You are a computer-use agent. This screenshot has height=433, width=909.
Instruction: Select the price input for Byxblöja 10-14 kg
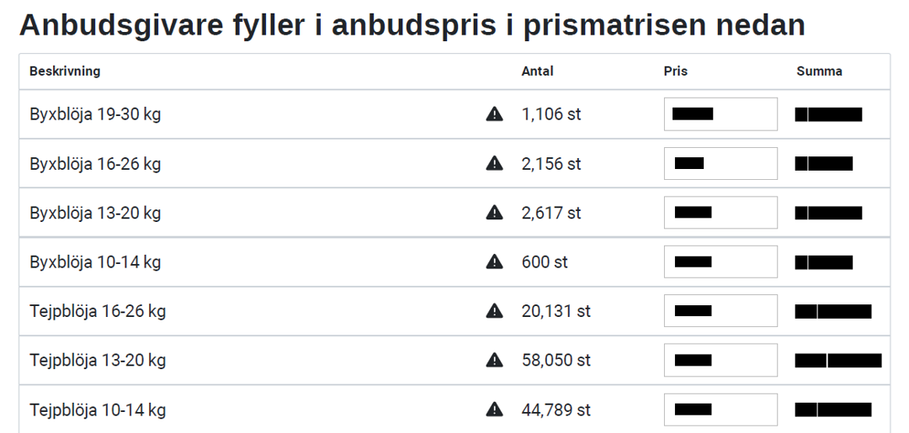pyautogui.click(x=720, y=261)
